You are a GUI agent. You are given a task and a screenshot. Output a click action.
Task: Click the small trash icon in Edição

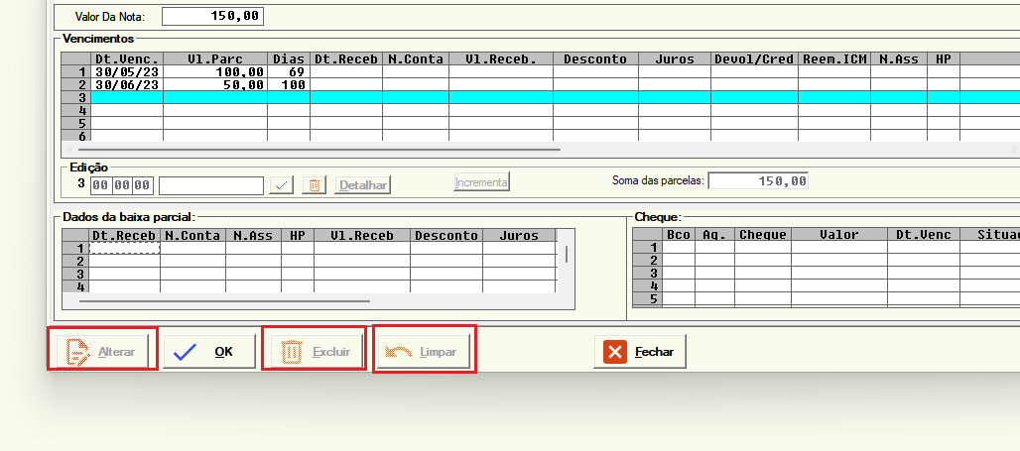[314, 184]
